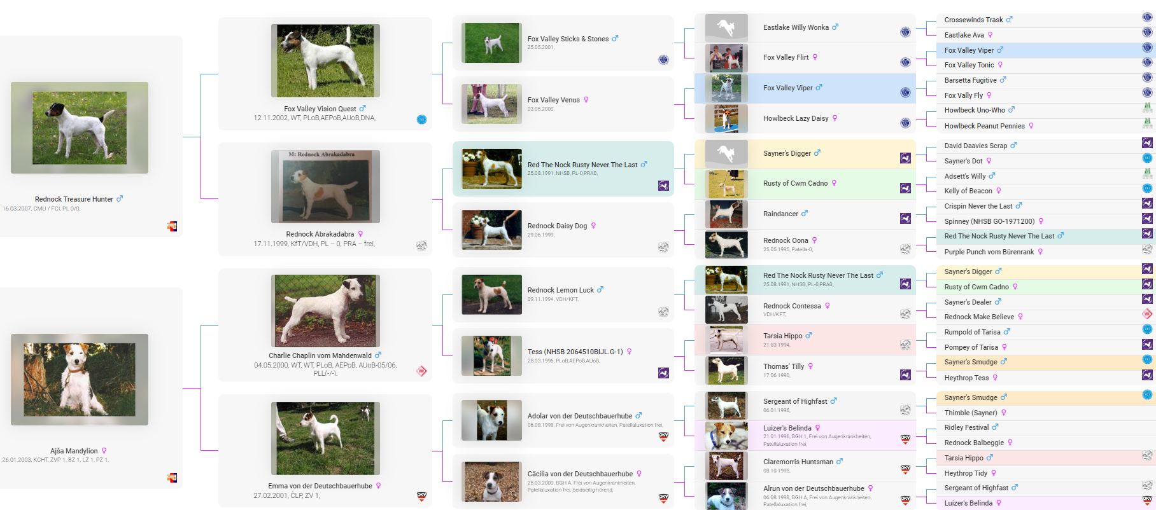Open Crossewinds Trask ancestor entry
Image resolution: width=1156 pixels, height=510 pixels.
(x=973, y=20)
